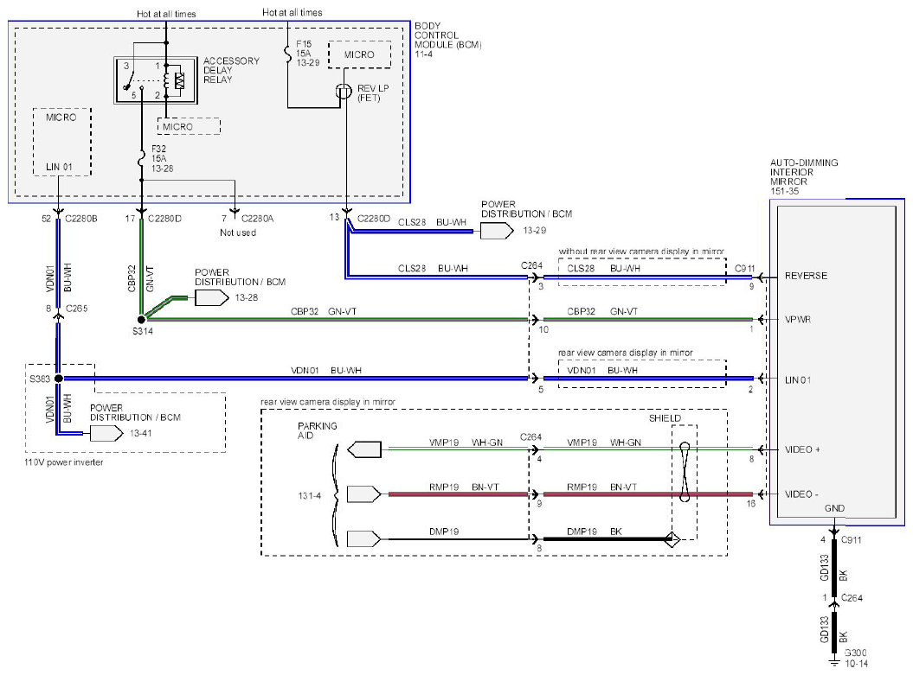Image resolution: width=913 pixels, height=675 pixels.
Task: Click the twisted-pair shield loop symbol
Action: [685, 472]
